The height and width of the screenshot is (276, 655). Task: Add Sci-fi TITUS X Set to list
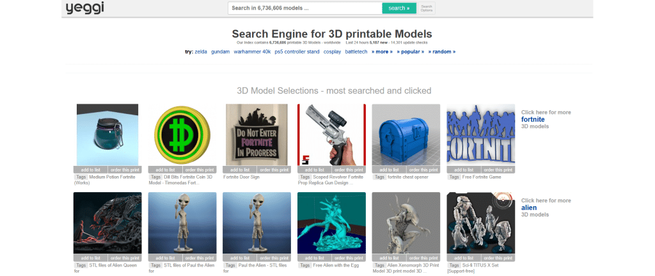(464, 258)
